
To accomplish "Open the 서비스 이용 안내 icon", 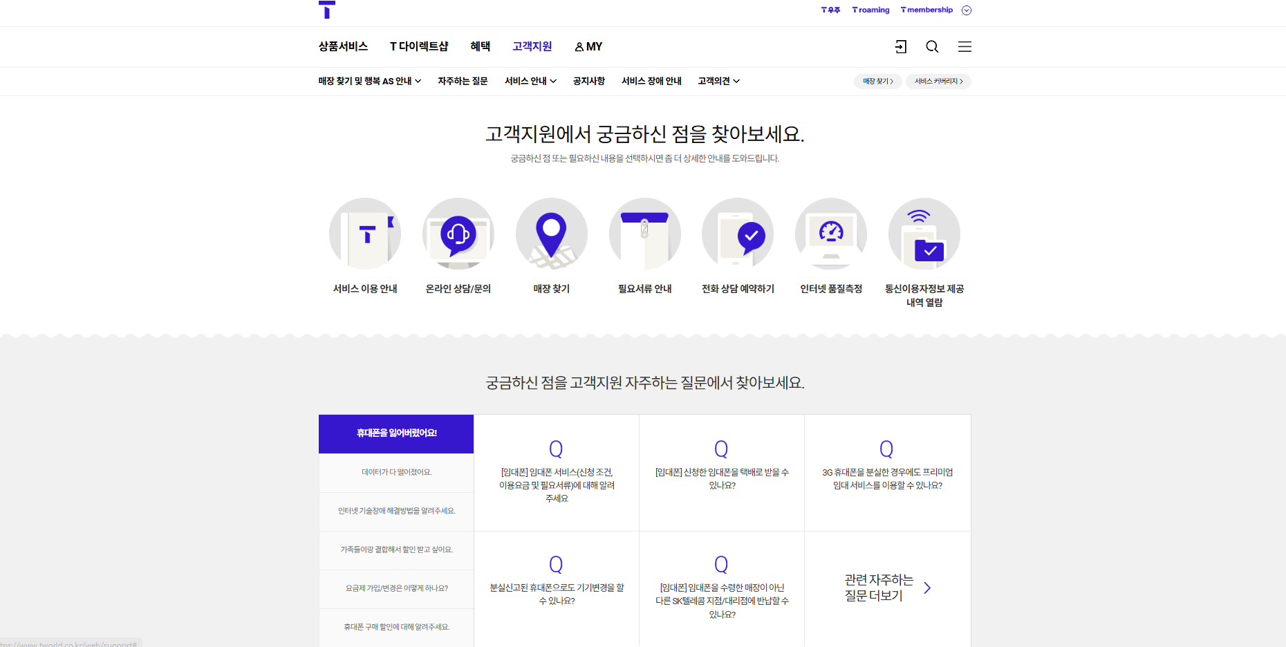I will tap(365, 234).
